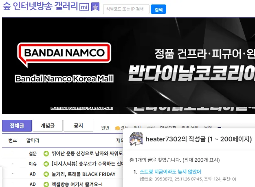Open the 엑셀방송 여기서 즐겨요~! ad
Viewport: 255px width, 187px height.
[x=77, y=185]
